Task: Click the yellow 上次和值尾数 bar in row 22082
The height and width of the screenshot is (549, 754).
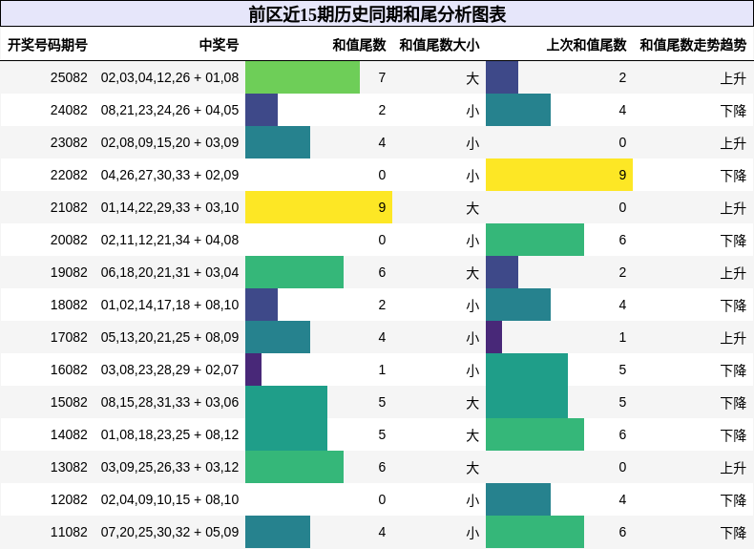Action: pos(559,175)
